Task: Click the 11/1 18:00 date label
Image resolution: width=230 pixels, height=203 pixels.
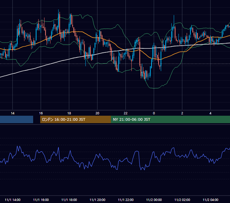Action: pos(69,200)
